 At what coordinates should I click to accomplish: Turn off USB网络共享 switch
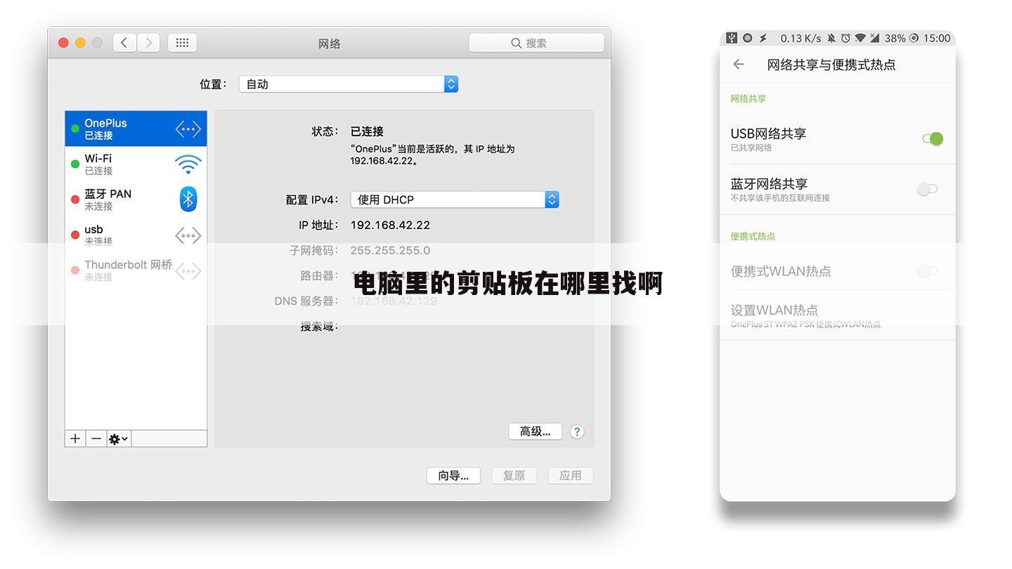tap(933, 138)
